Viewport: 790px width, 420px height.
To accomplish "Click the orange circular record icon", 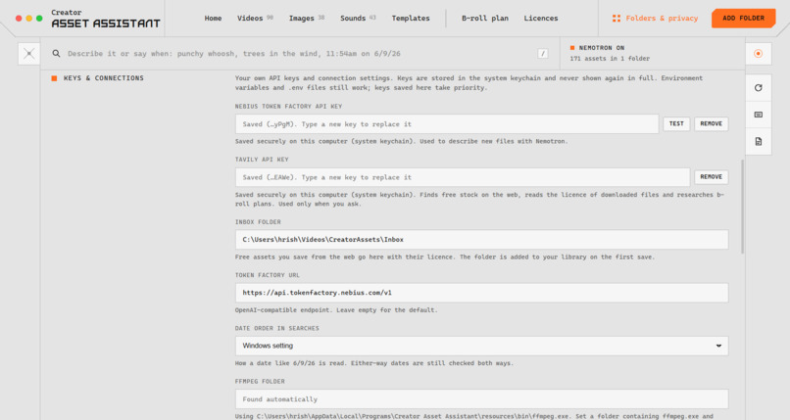I will pos(759,53).
